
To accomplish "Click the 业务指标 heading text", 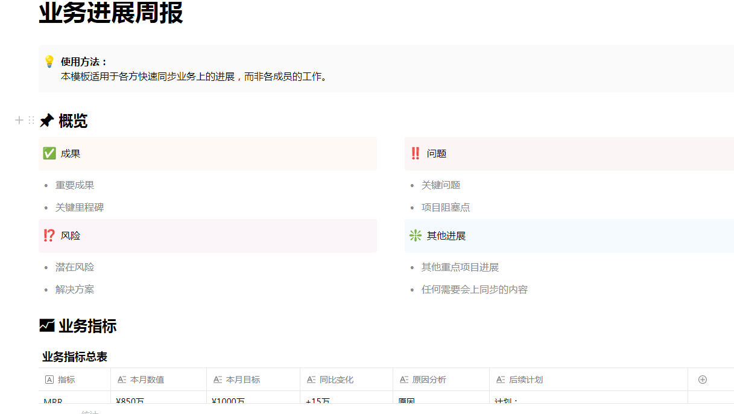I will tap(87, 326).
